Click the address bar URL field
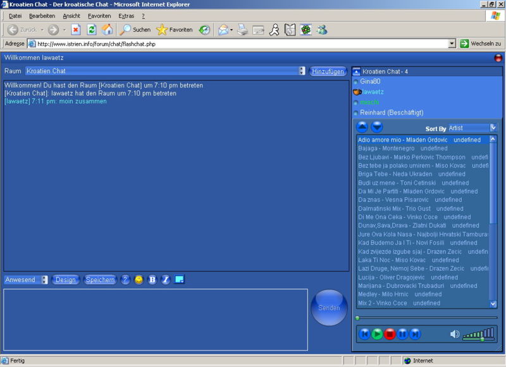The image size is (506, 367). click(x=238, y=44)
